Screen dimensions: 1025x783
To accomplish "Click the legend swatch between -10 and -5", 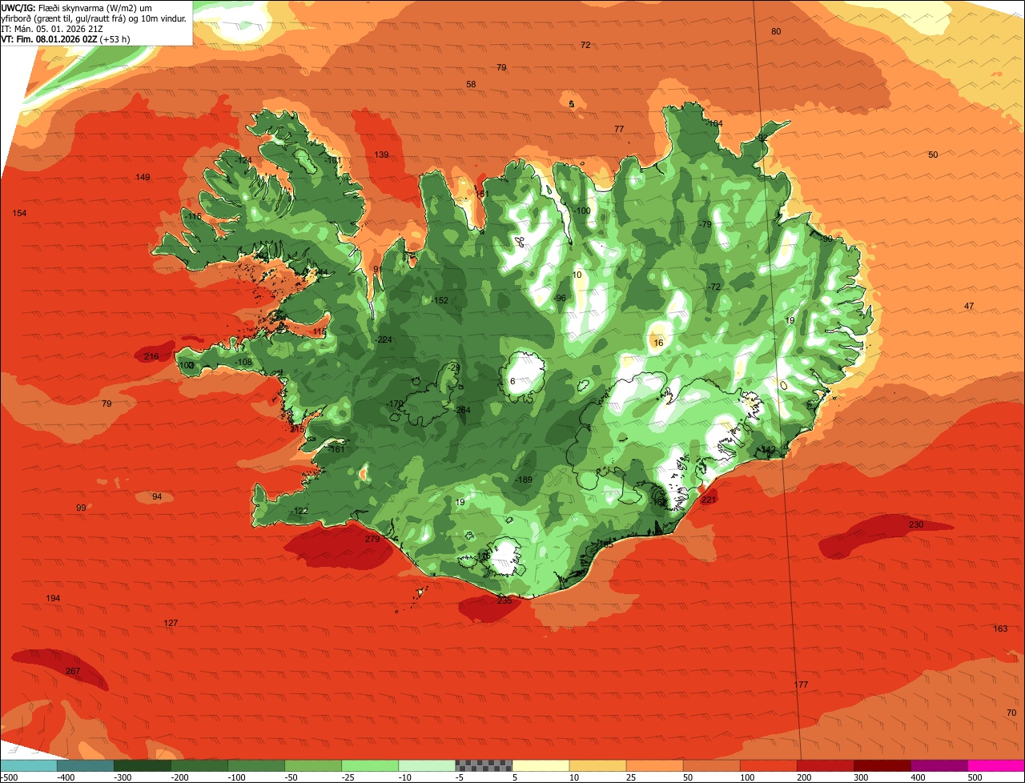I will point(427,765).
